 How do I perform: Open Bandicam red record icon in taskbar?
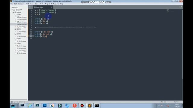pos(82,106)
